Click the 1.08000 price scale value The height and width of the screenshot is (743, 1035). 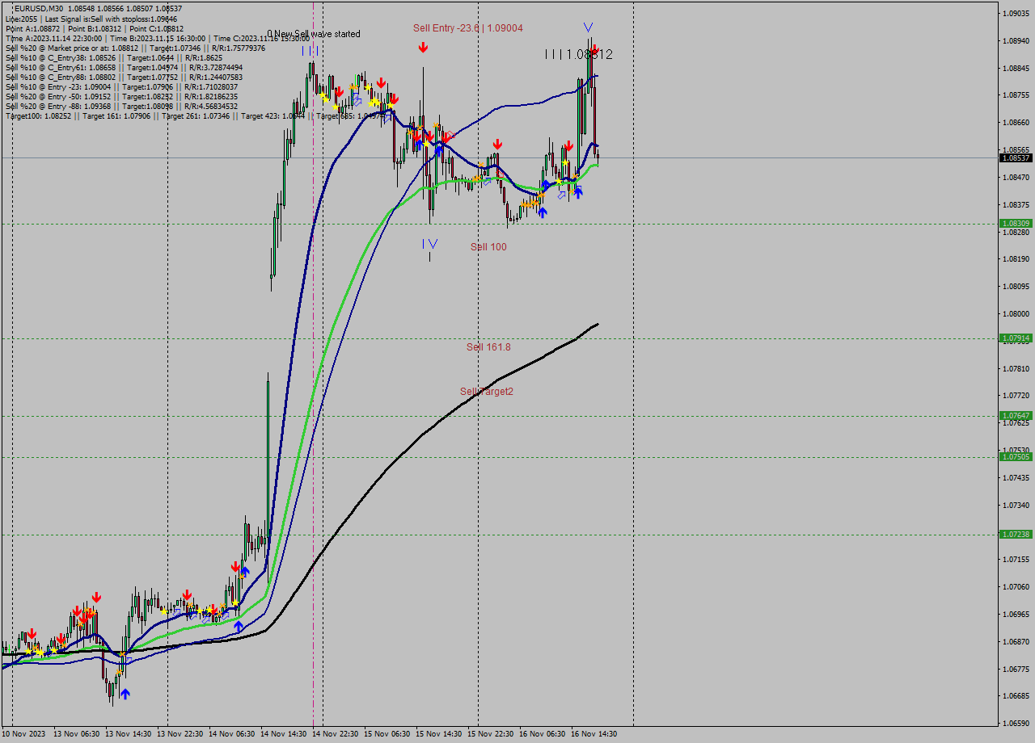(x=1016, y=314)
